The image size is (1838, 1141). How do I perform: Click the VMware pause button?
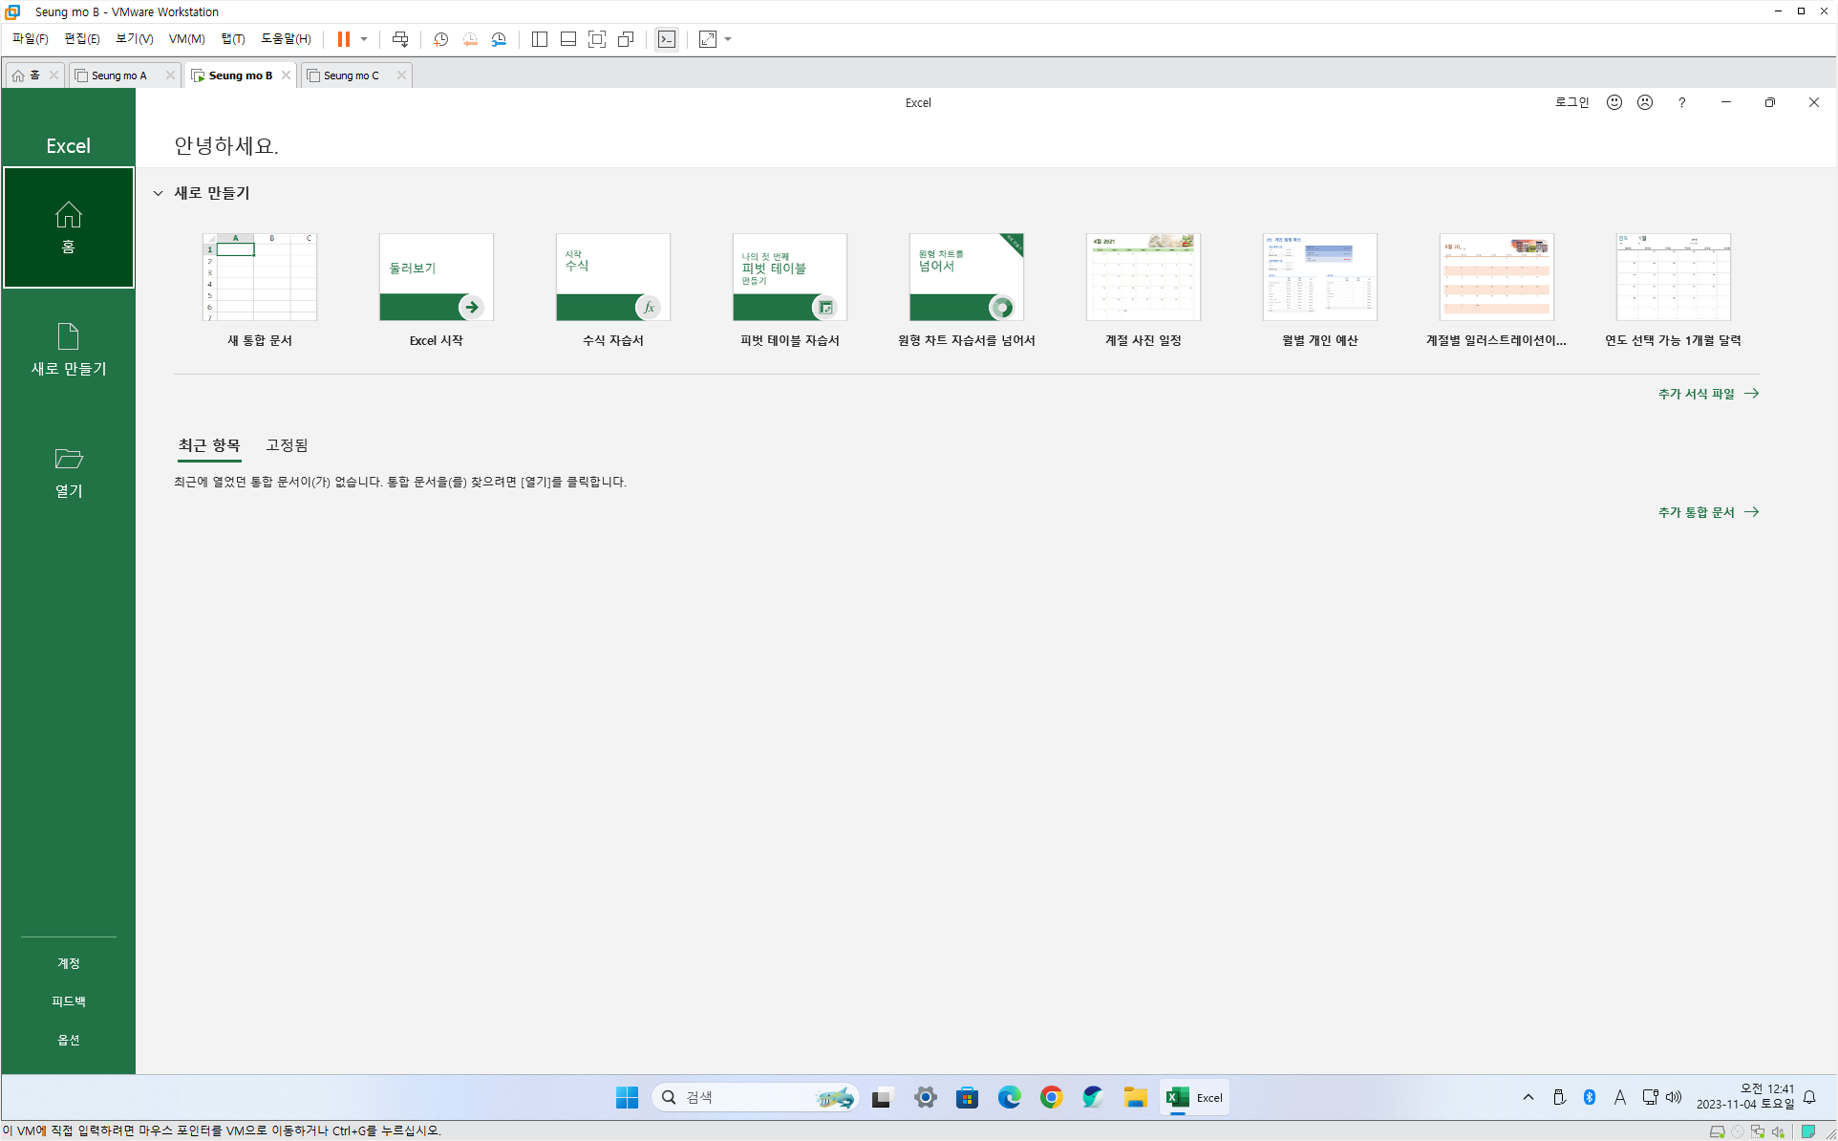pos(343,39)
